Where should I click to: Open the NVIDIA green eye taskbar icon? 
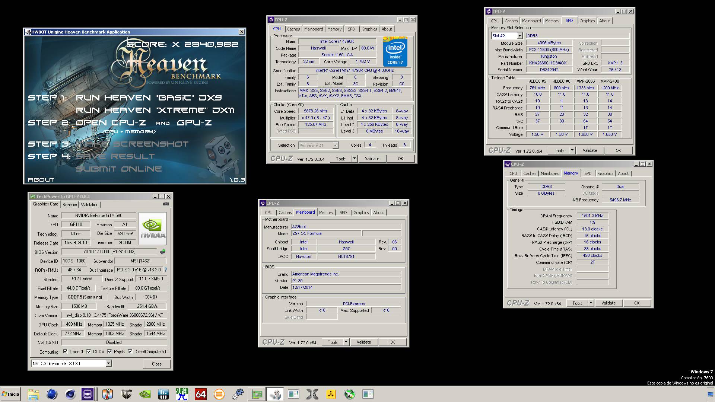point(145,394)
